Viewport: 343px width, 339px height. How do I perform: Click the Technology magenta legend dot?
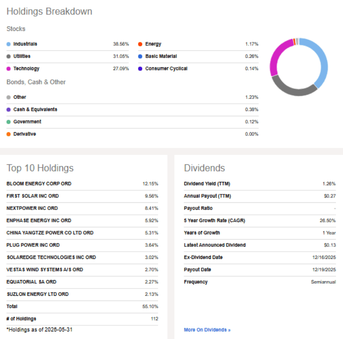8,69
